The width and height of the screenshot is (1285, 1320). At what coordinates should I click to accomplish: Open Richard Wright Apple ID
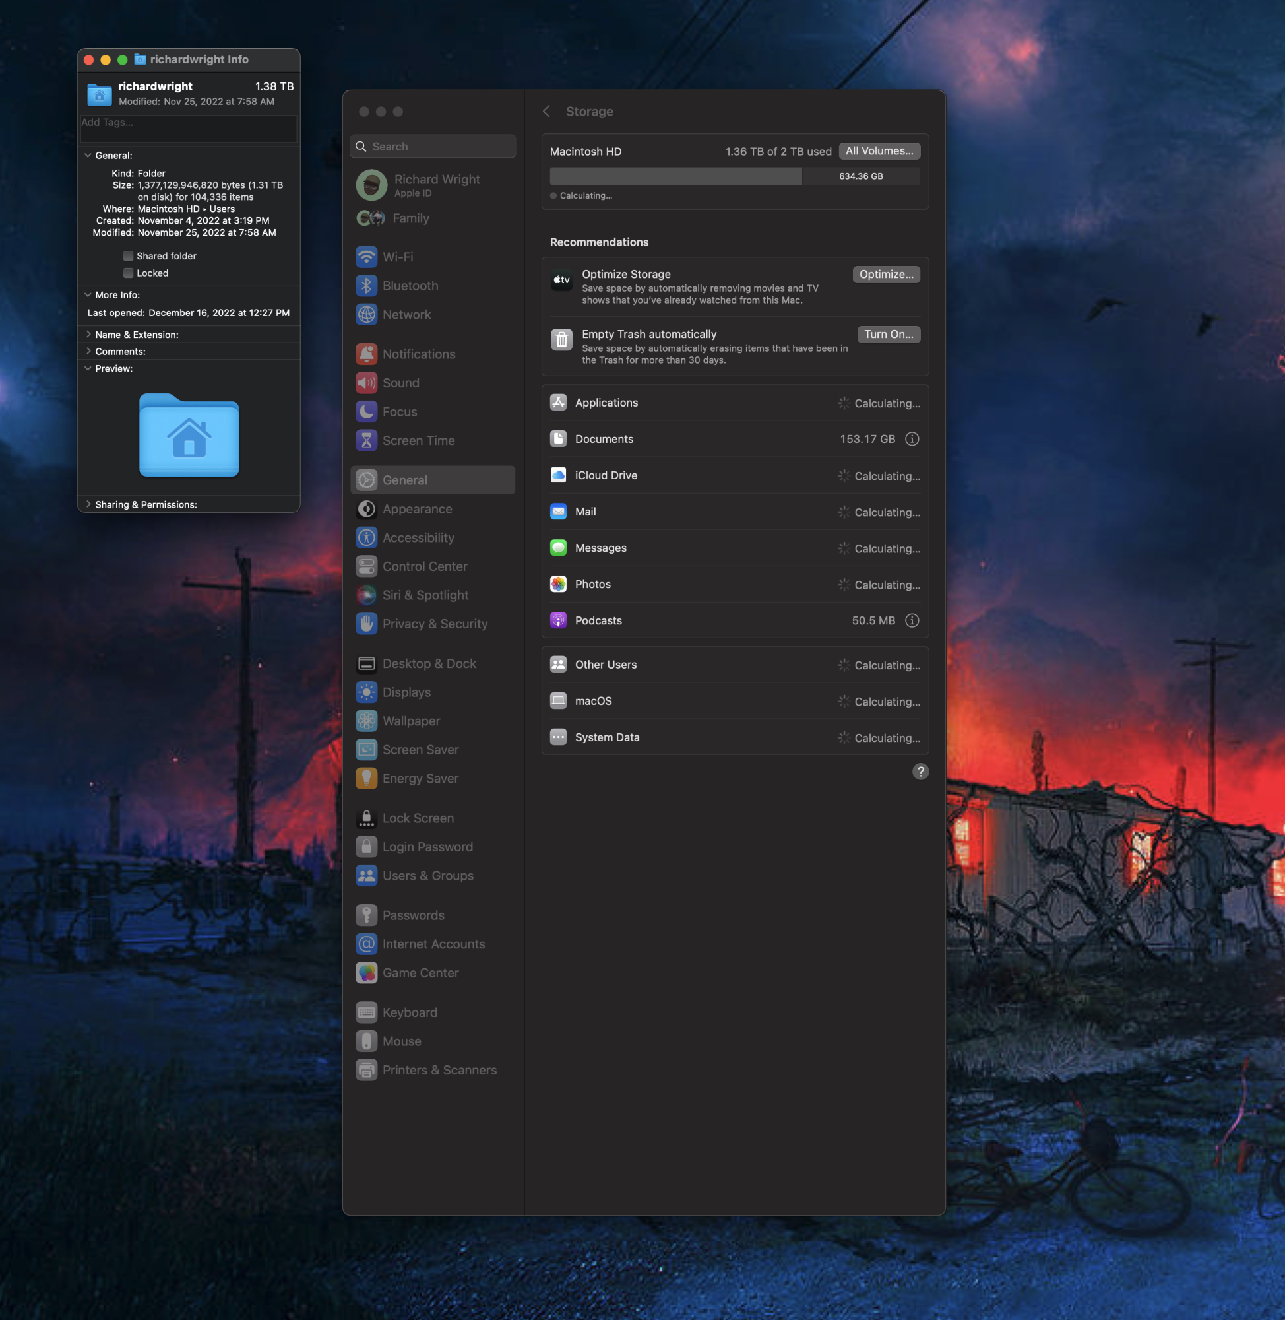[x=433, y=185]
